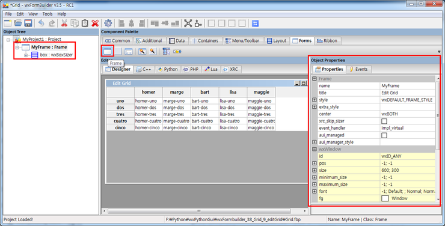Copy the selected object via toolbar
The height and width of the screenshot is (226, 445).
click(x=75, y=23)
